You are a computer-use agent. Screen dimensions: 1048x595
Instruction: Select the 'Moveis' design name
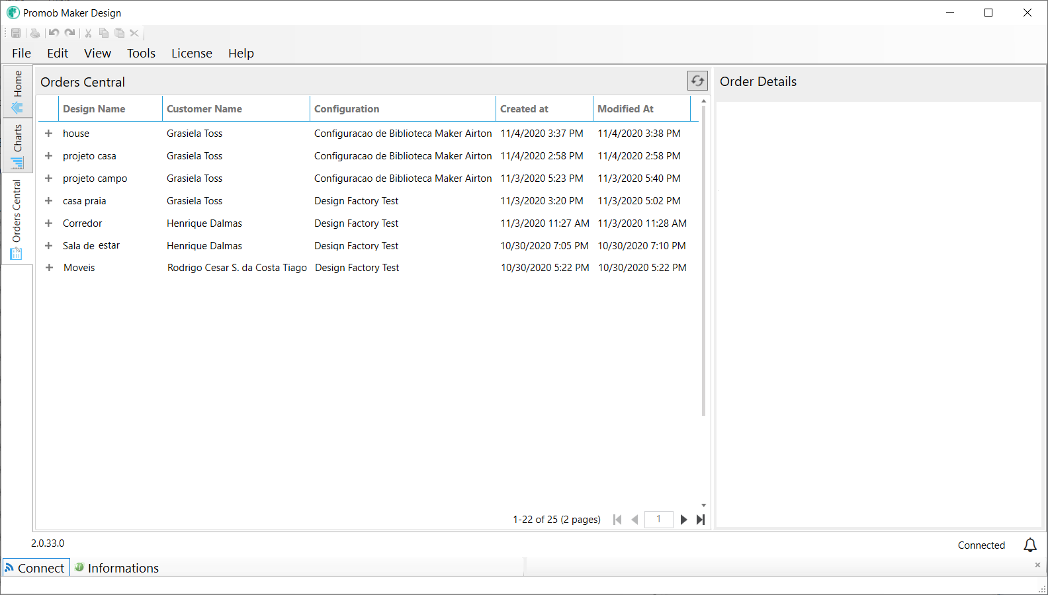(79, 268)
